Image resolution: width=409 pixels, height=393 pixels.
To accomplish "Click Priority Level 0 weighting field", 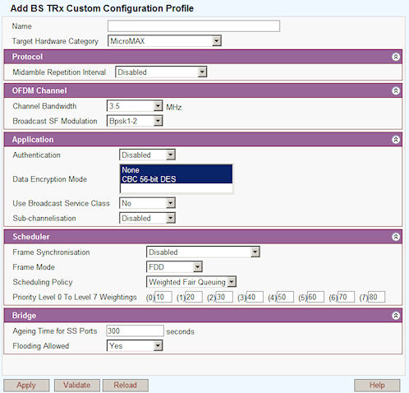I will click(163, 297).
